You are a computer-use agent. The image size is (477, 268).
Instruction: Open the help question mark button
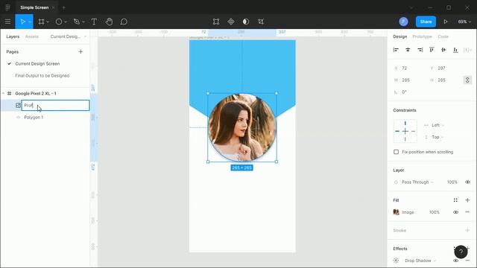[x=461, y=252]
